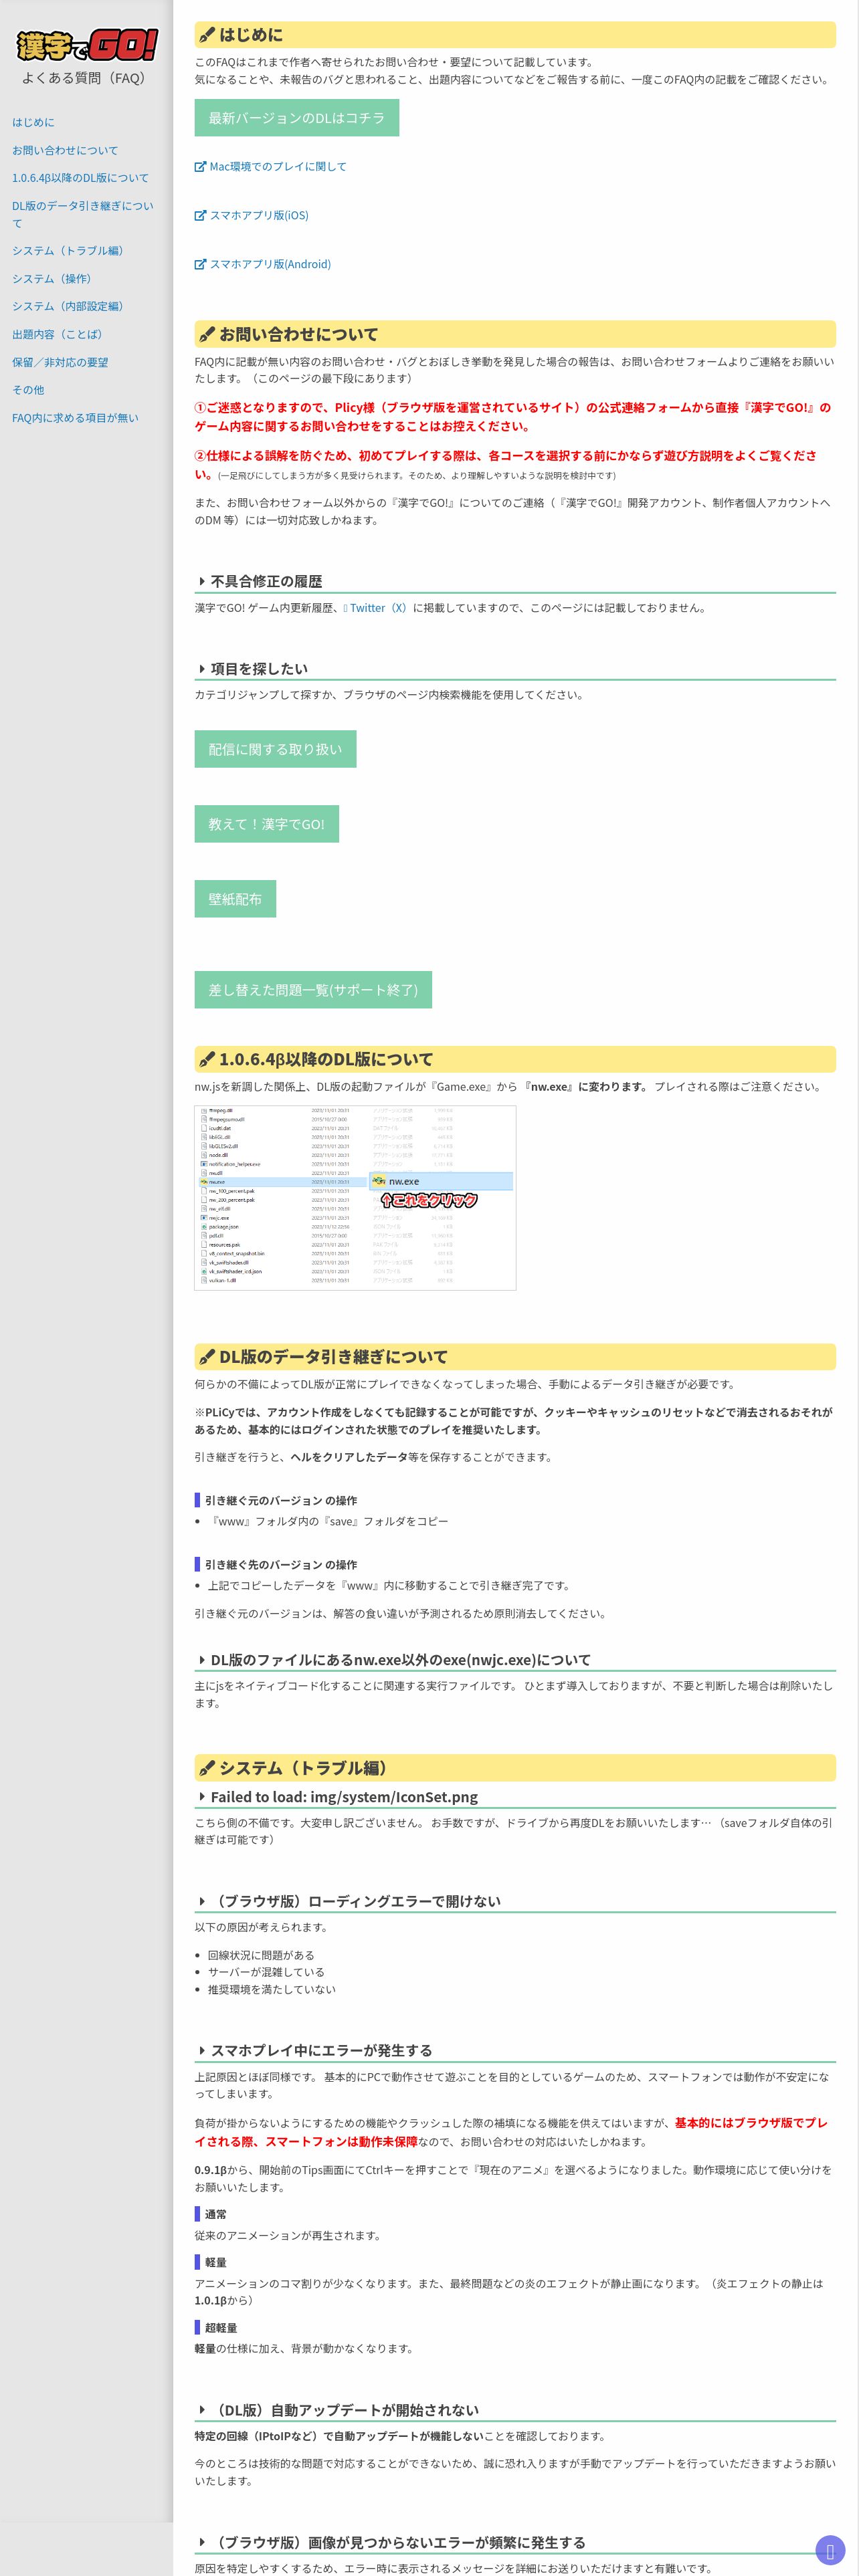This screenshot has width=859, height=2576.
Task: Click external-link icon beside Mac環境でのプレイ
Action: (200, 167)
